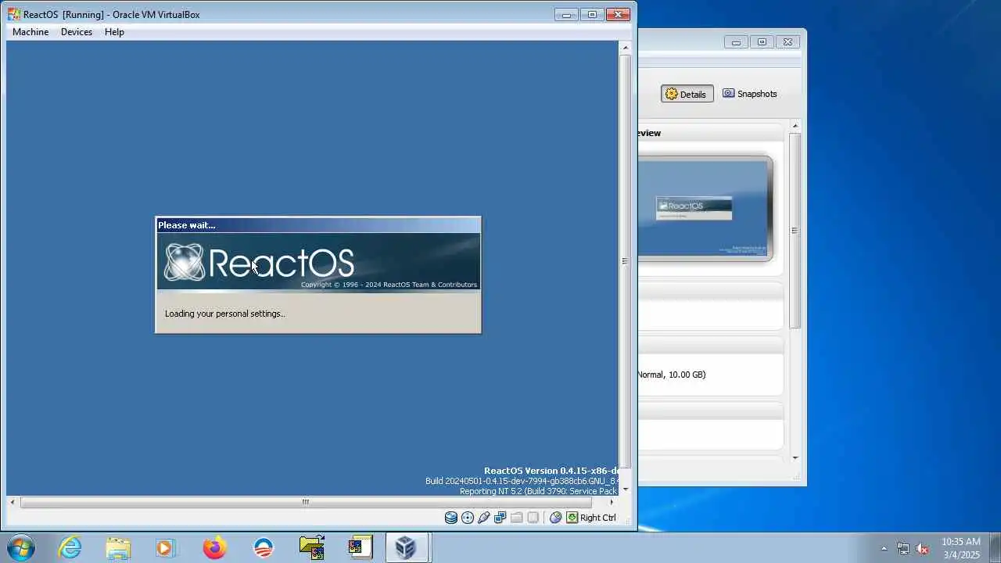This screenshot has height=563, width=1001.
Task: Click the Show desktop button
Action: (995, 547)
